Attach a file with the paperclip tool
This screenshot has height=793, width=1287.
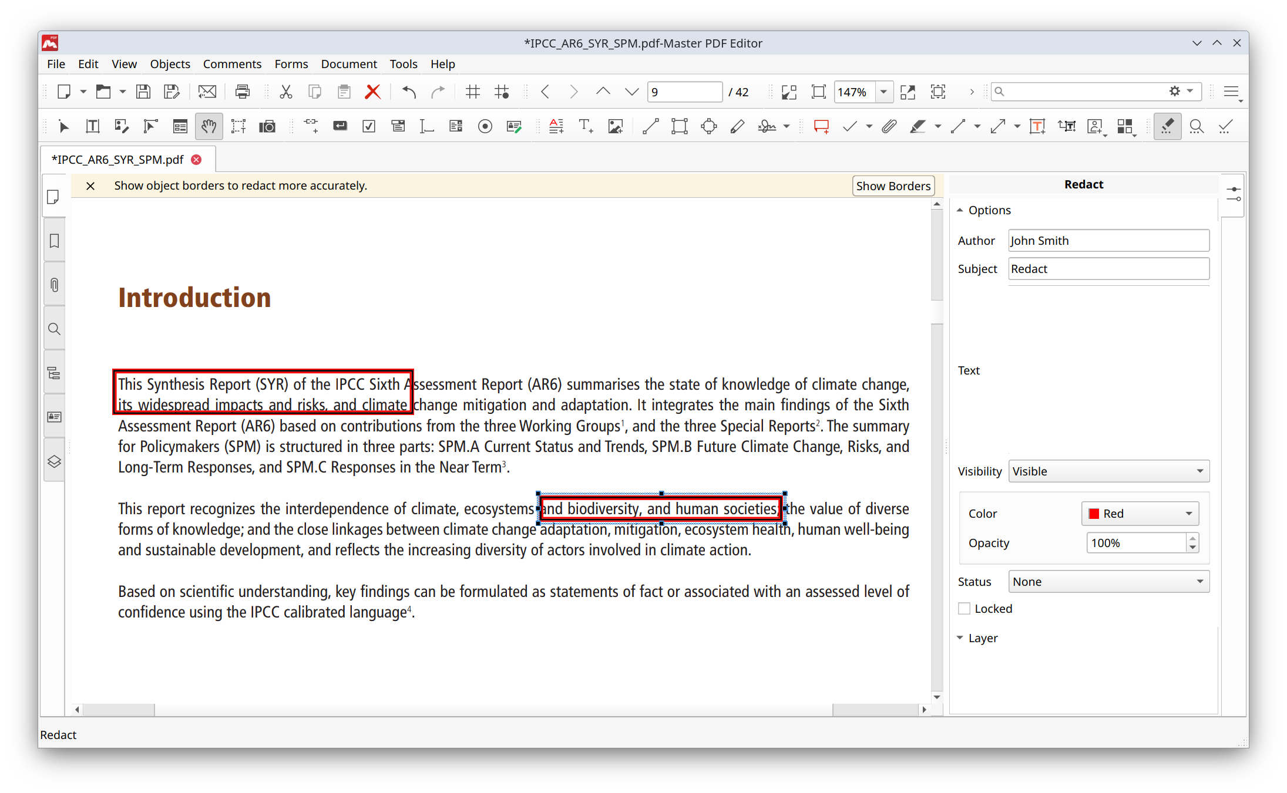889,126
